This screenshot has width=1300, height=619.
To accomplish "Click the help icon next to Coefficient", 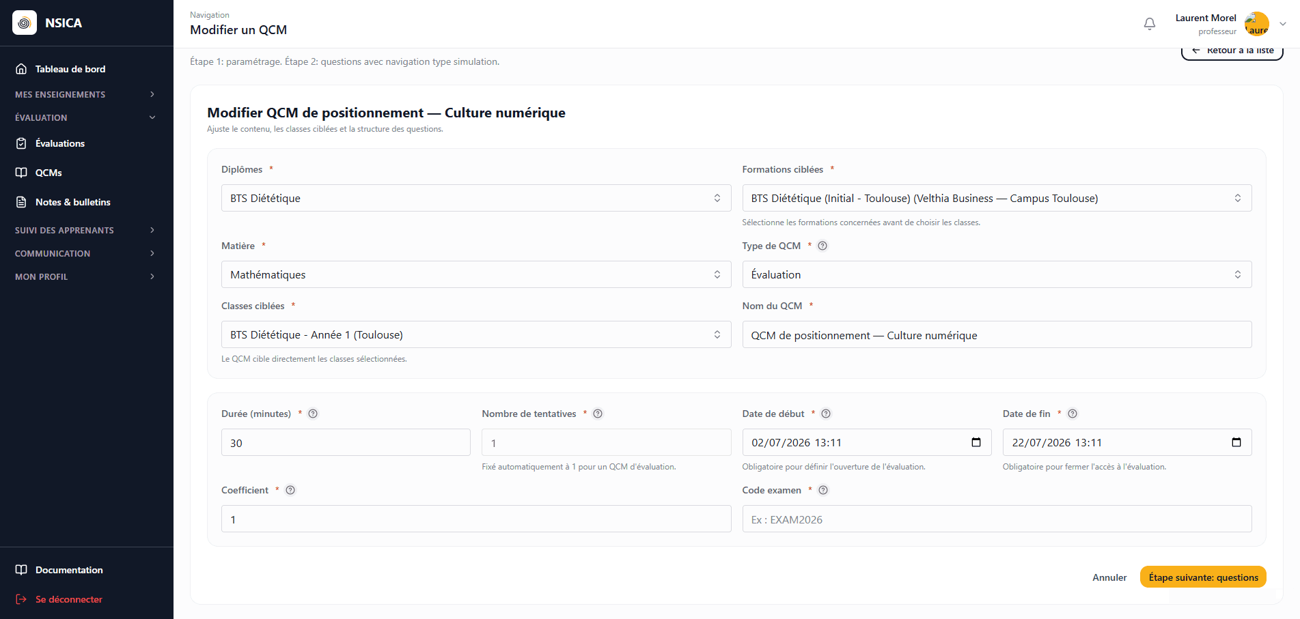I will coord(290,490).
